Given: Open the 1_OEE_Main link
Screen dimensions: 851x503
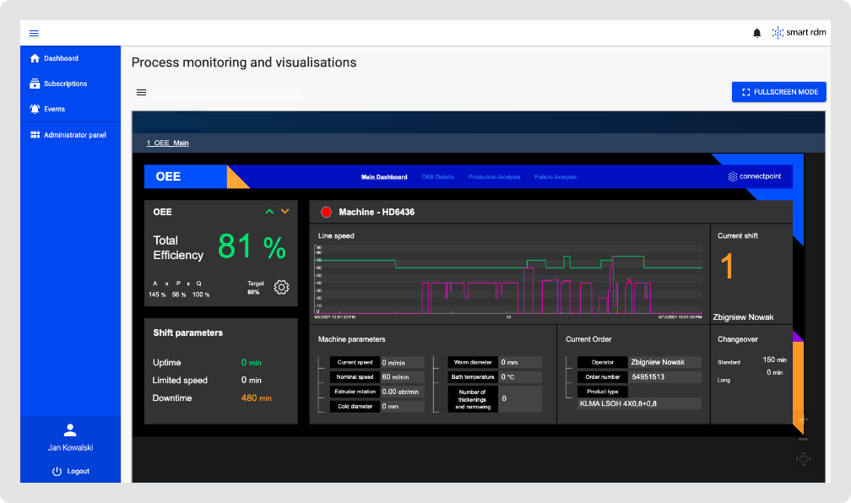Looking at the screenshot, I should [x=168, y=143].
